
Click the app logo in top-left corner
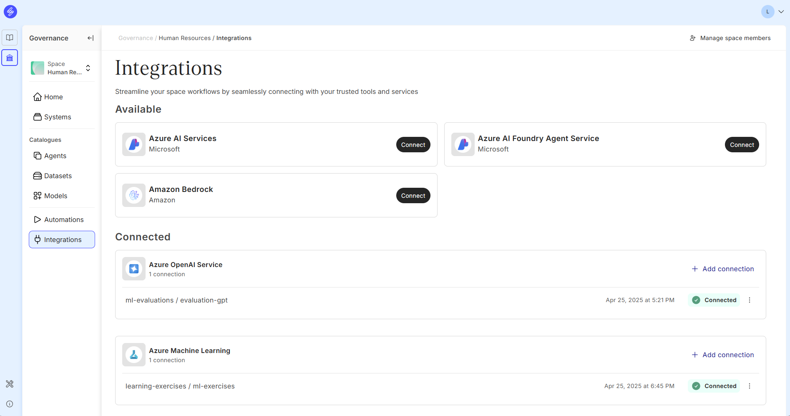coord(10,12)
